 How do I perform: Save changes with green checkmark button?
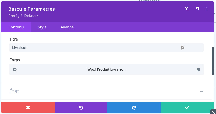(x=187, y=108)
